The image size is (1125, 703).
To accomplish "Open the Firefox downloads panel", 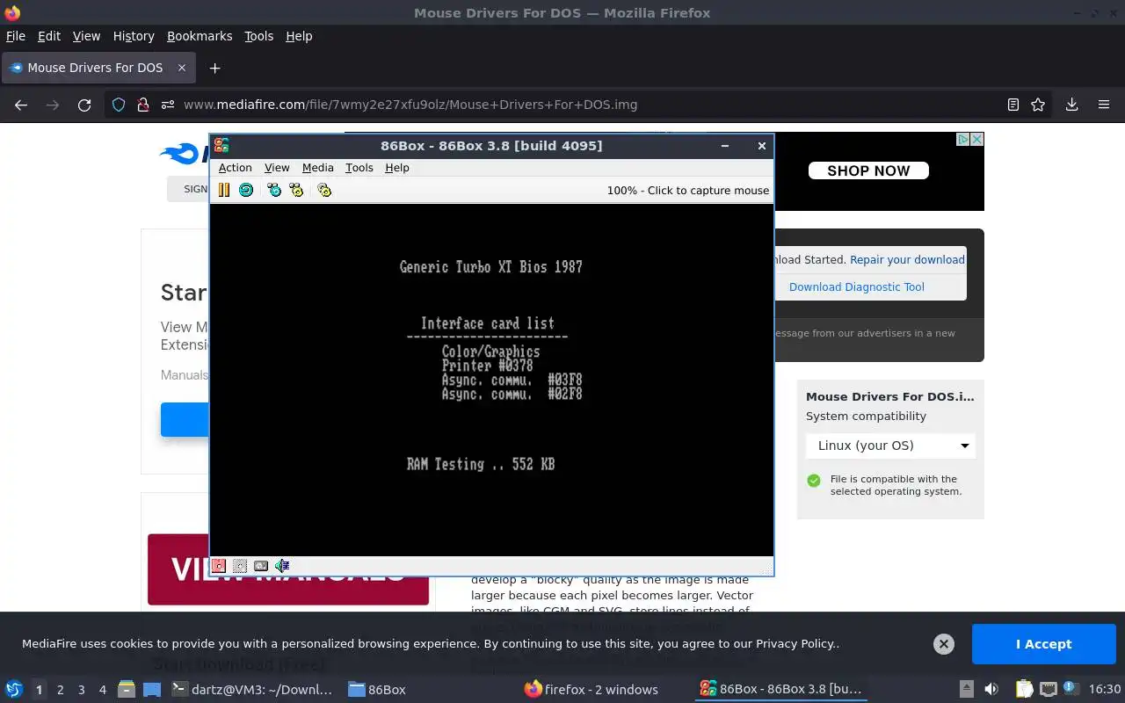I will 1071,105.
